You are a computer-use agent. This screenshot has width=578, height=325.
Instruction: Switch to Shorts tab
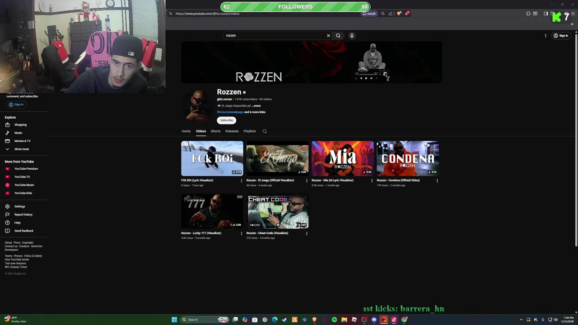point(215,131)
